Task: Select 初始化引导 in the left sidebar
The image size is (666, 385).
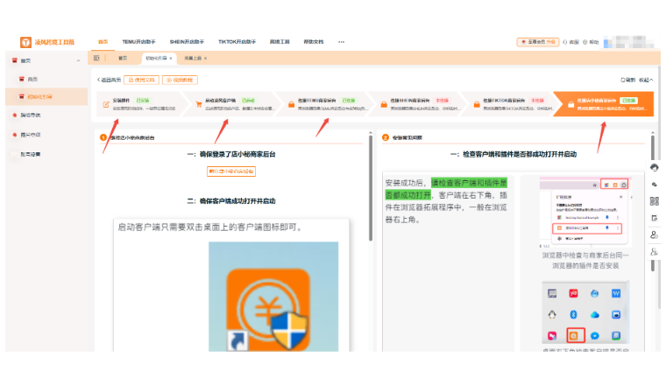Action: point(46,96)
